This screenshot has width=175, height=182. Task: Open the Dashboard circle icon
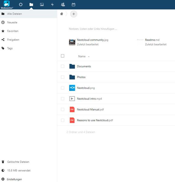21,5
